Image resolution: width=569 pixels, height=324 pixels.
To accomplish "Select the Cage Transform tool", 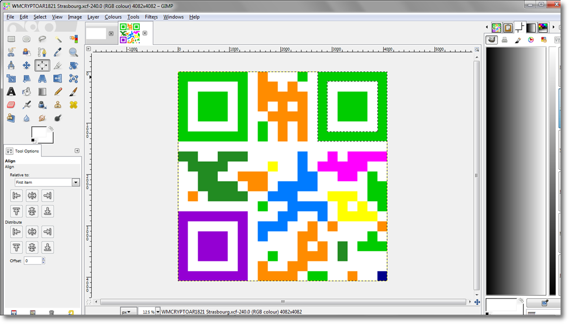I will [x=73, y=78].
